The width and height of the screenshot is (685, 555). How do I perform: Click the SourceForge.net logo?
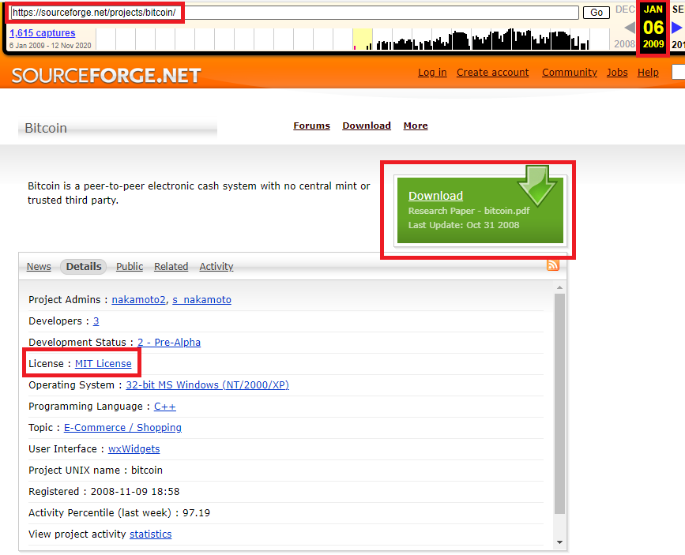106,76
